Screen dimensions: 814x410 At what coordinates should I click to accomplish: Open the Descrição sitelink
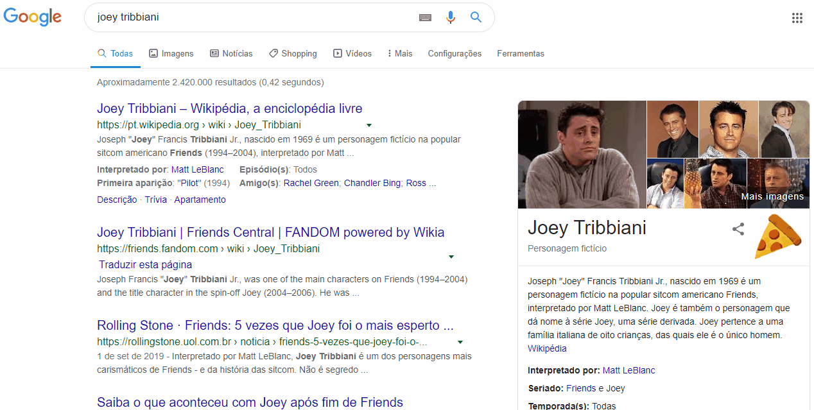117,200
